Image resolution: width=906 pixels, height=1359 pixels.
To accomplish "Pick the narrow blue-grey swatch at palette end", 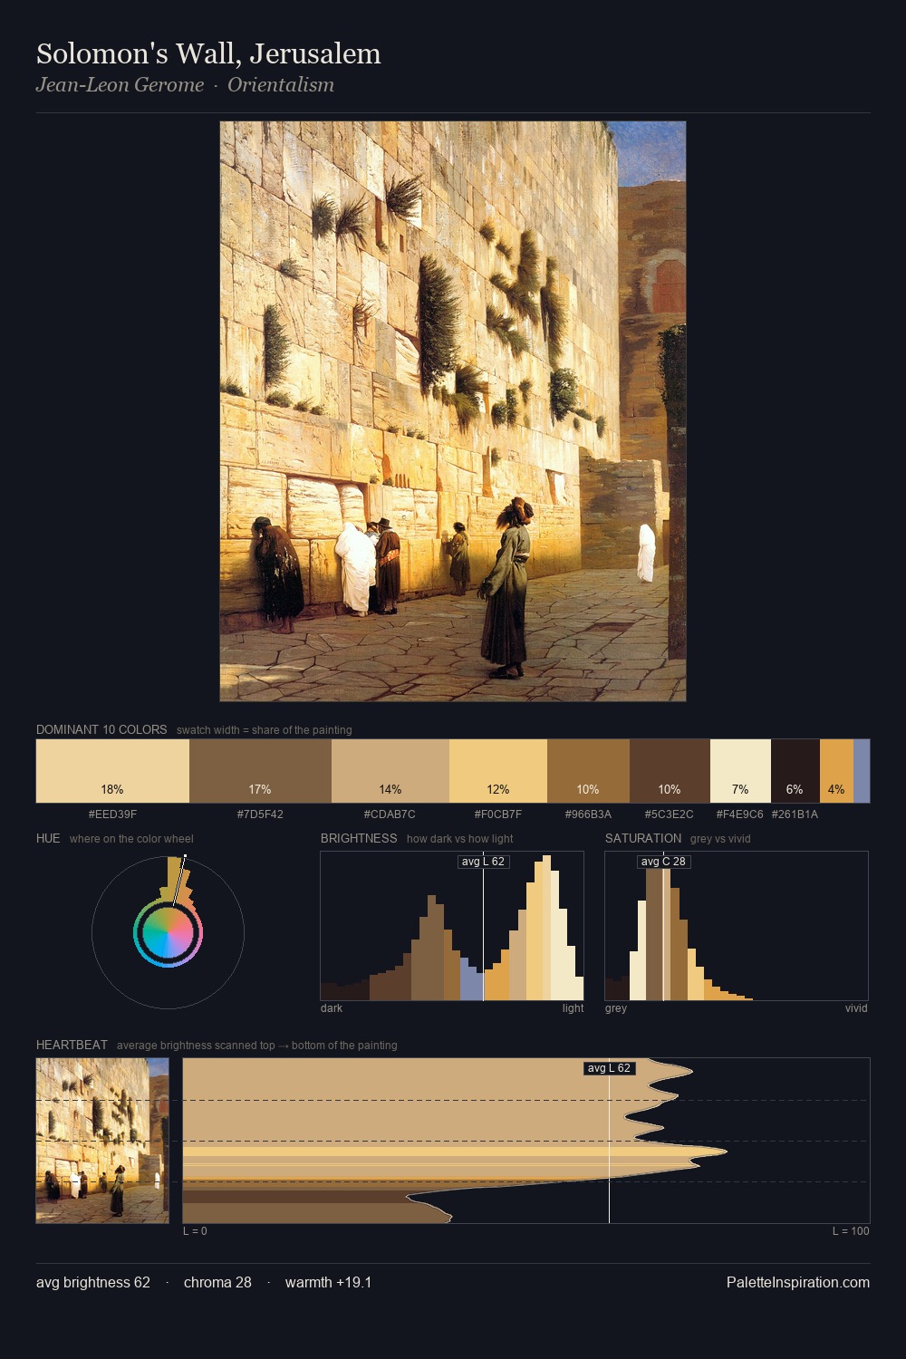I will click(x=862, y=771).
